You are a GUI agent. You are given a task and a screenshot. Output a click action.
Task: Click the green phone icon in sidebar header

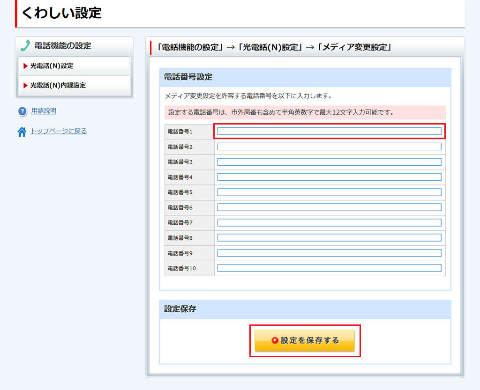[x=25, y=46]
